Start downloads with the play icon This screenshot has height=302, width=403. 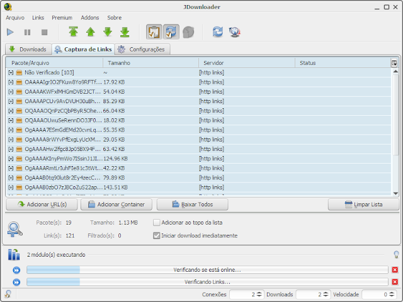pos(10,32)
